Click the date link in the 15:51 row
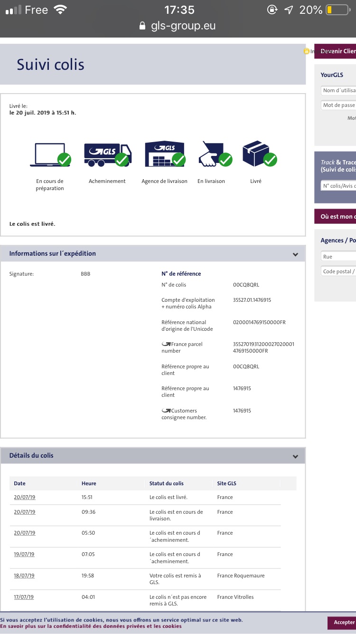Image resolution: width=356 pixels, height=634 pixels. tap(24, 497)
